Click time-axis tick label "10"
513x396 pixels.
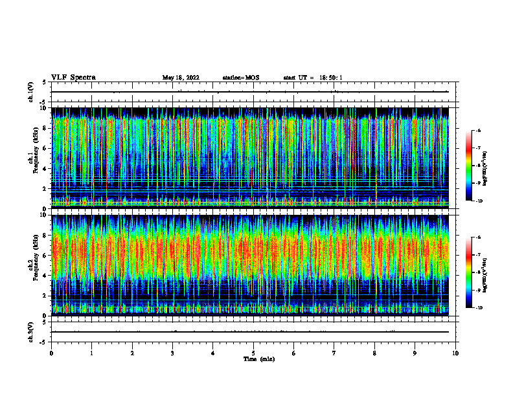(455, 353)
